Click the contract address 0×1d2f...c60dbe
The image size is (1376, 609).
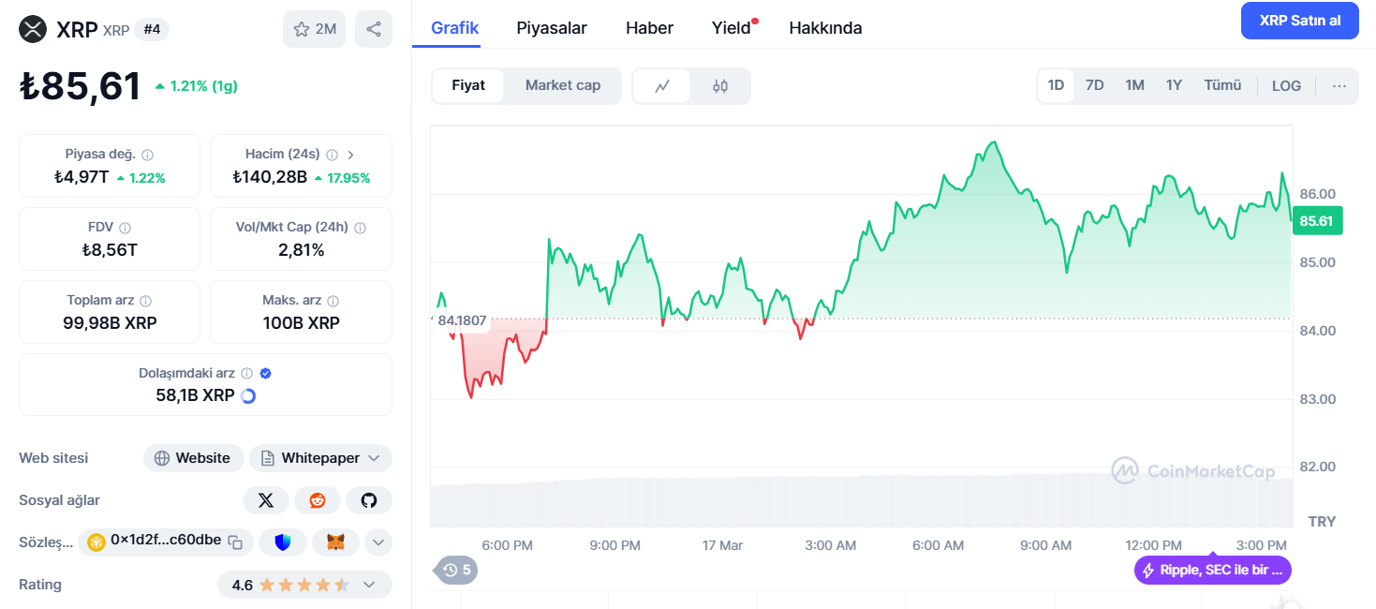coord(166,541)
